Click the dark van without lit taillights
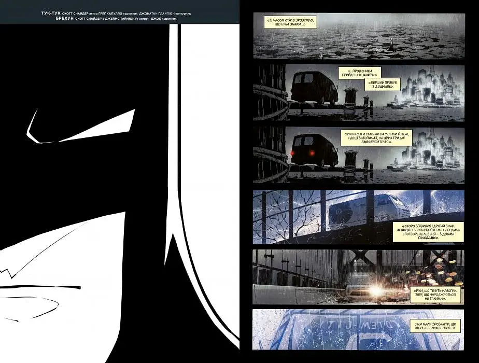This screenshot has width=479, height=363. coord(314,88)
